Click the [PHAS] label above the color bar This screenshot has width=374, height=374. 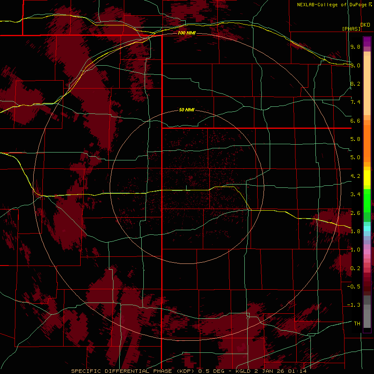coord(352,29)
